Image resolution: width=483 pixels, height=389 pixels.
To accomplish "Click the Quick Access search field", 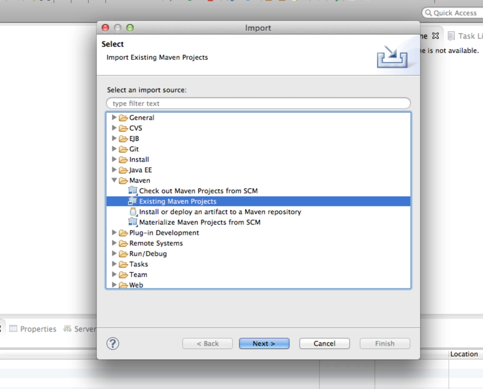I will (452, 13).
